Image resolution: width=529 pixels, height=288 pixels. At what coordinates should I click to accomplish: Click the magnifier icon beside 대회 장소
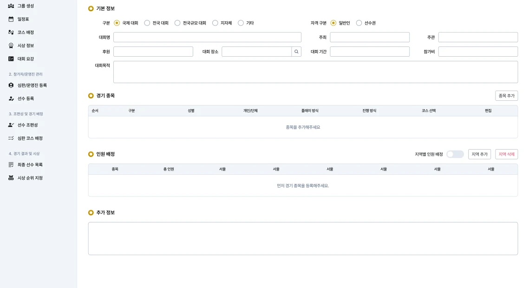pos(296,52)
